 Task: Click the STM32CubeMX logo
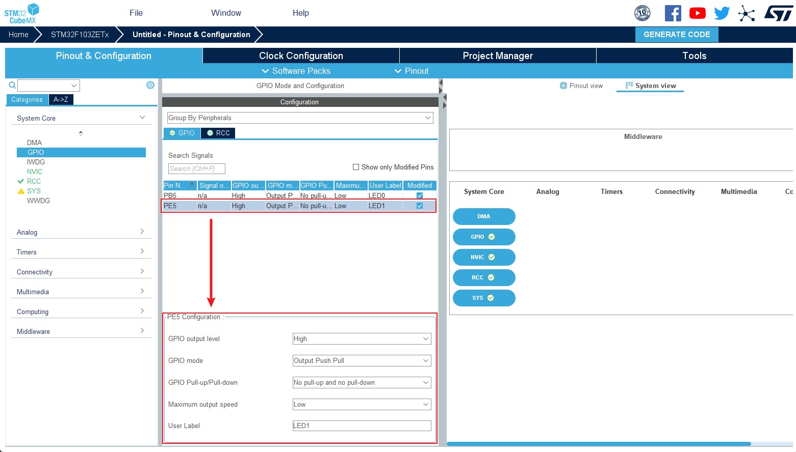pos(22,13)
